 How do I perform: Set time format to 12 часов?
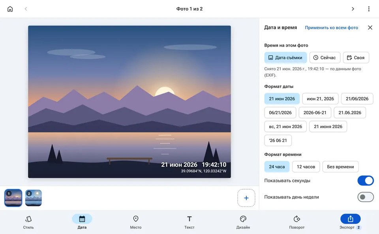point(306,167)
